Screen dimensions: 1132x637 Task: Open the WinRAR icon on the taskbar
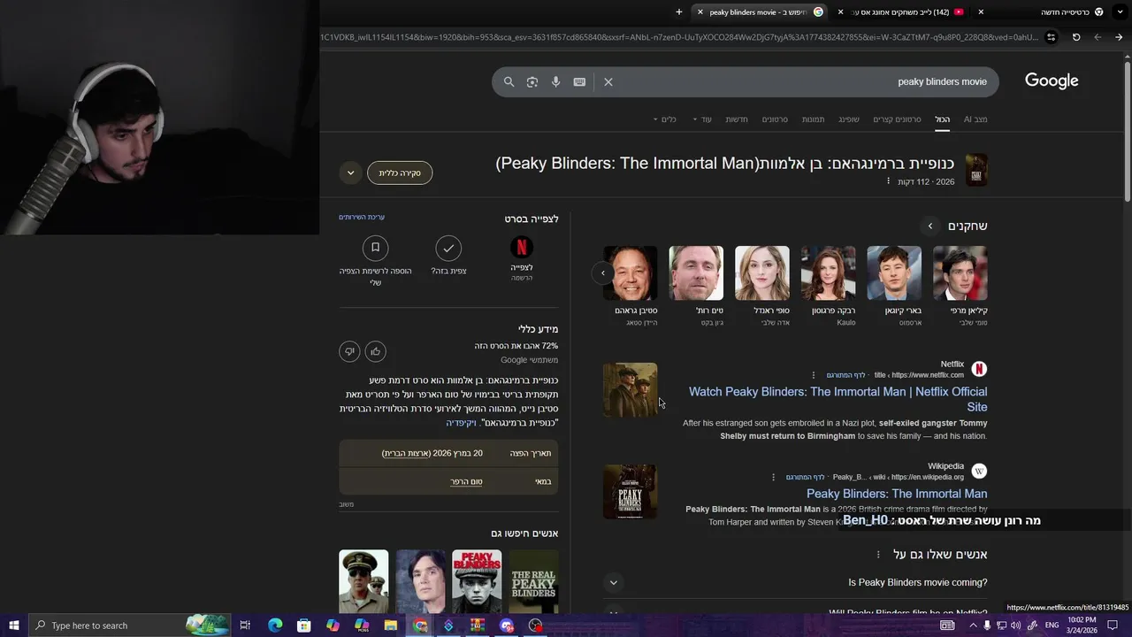pyautogui.click(x=478, y=625)
